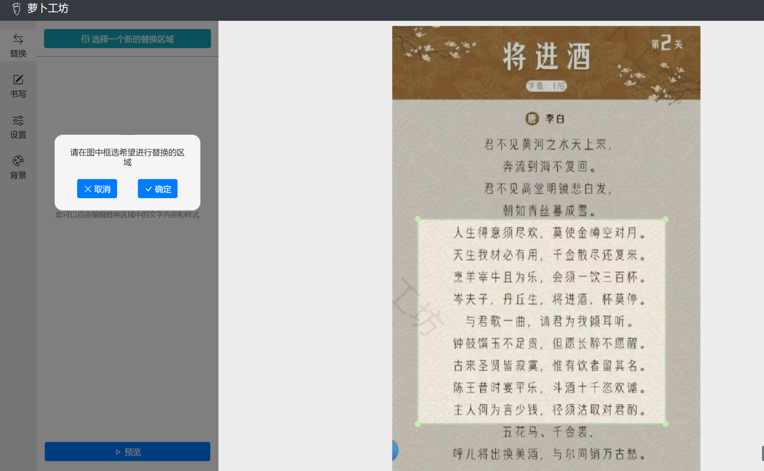Click 取消 to cancel region selection
Screen dimensions: 764x471
[x=97, y=189]
